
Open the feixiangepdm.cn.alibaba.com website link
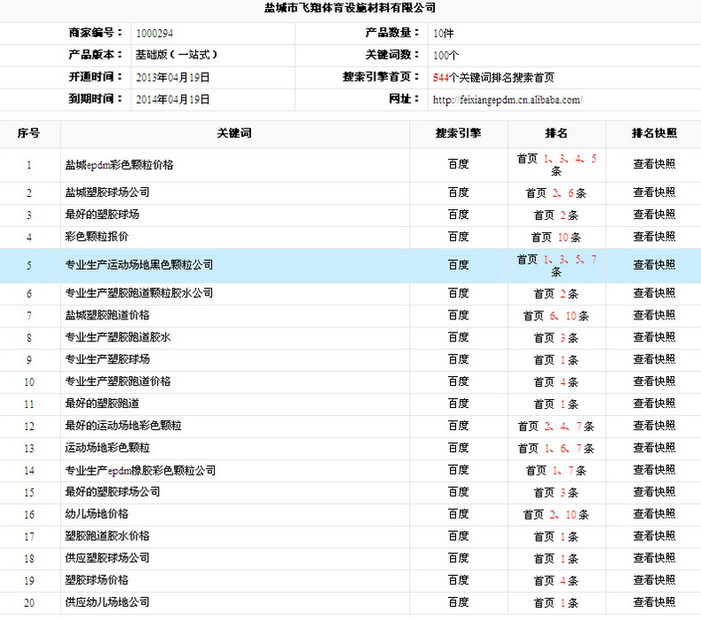[508, 99]
